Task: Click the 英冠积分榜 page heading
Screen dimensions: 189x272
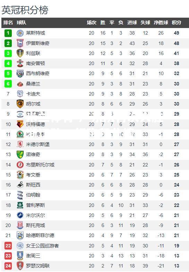Action: point(25,10)
